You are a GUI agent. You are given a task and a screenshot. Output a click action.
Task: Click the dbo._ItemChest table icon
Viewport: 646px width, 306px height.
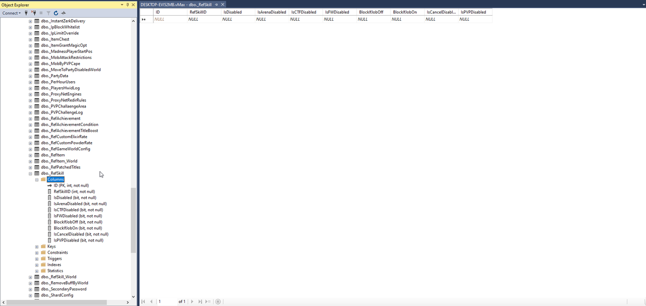37,39
